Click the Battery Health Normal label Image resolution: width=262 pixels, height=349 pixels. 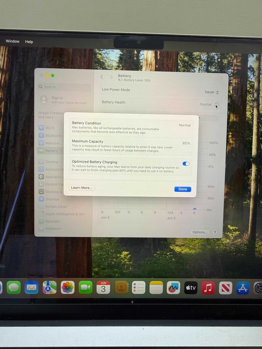point(206,104)
